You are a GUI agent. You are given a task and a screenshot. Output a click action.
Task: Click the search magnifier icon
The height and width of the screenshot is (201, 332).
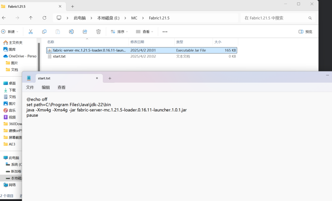[310, 18]
